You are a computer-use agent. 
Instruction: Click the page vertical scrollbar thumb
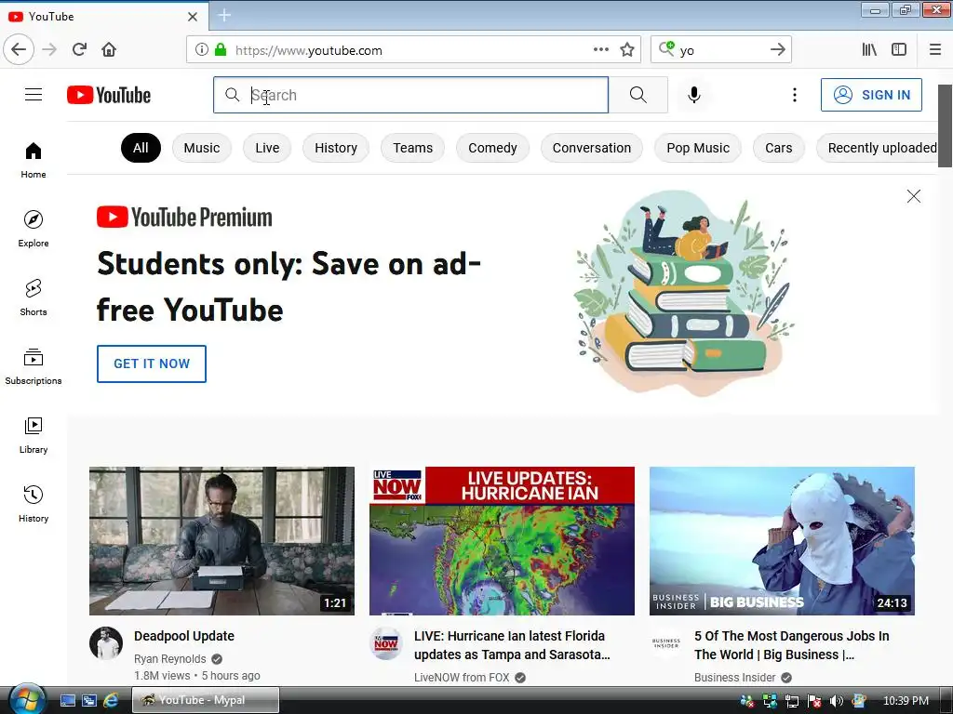(x=945, y=126)
